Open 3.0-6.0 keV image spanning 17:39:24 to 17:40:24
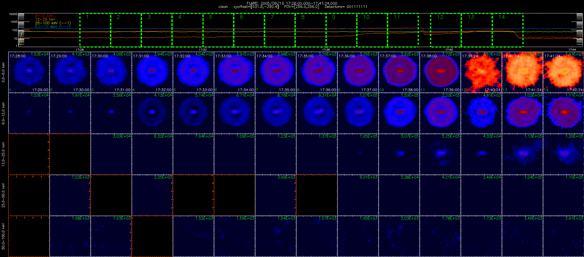The width and height of the screenshot is (584, 257). pos(481,72)
